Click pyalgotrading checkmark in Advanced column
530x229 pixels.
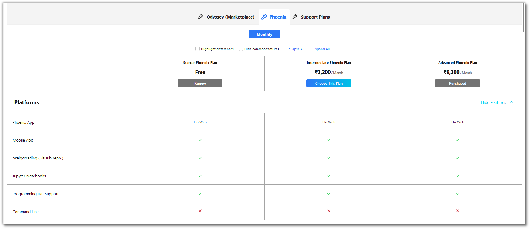pos(458,158)
